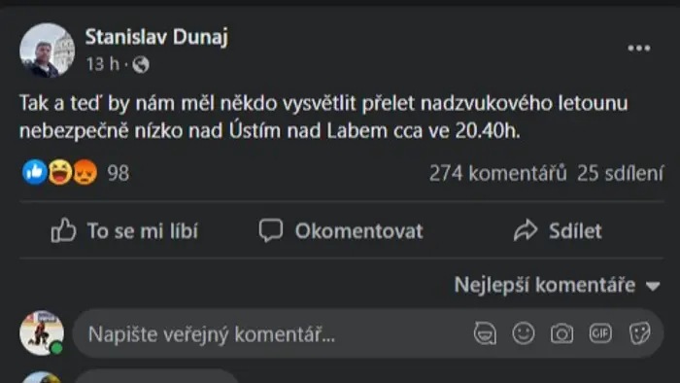
Task: Click the Sdílet share button
Action: [x=558, y=230]
